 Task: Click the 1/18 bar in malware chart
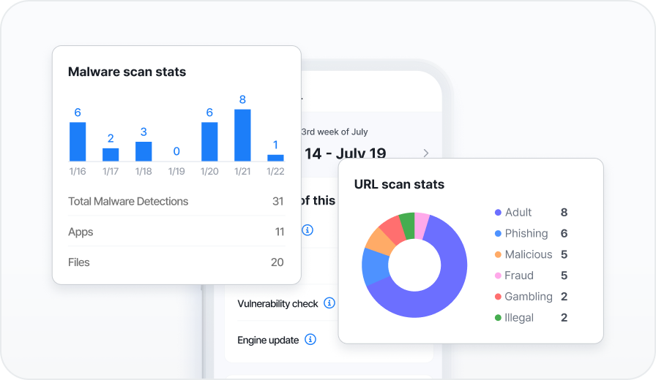[143, 151]
